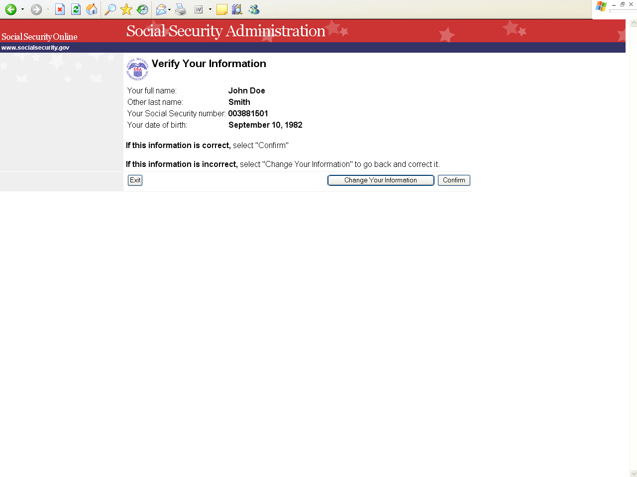Click the Exit button
This screenshot has height=477, width=637.
[135, 180]
